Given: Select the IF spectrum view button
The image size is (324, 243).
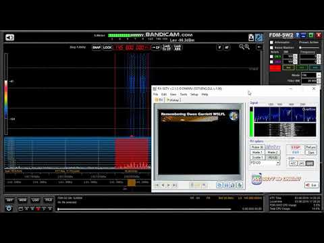Looking at the screenshot, I should point(219,47).
